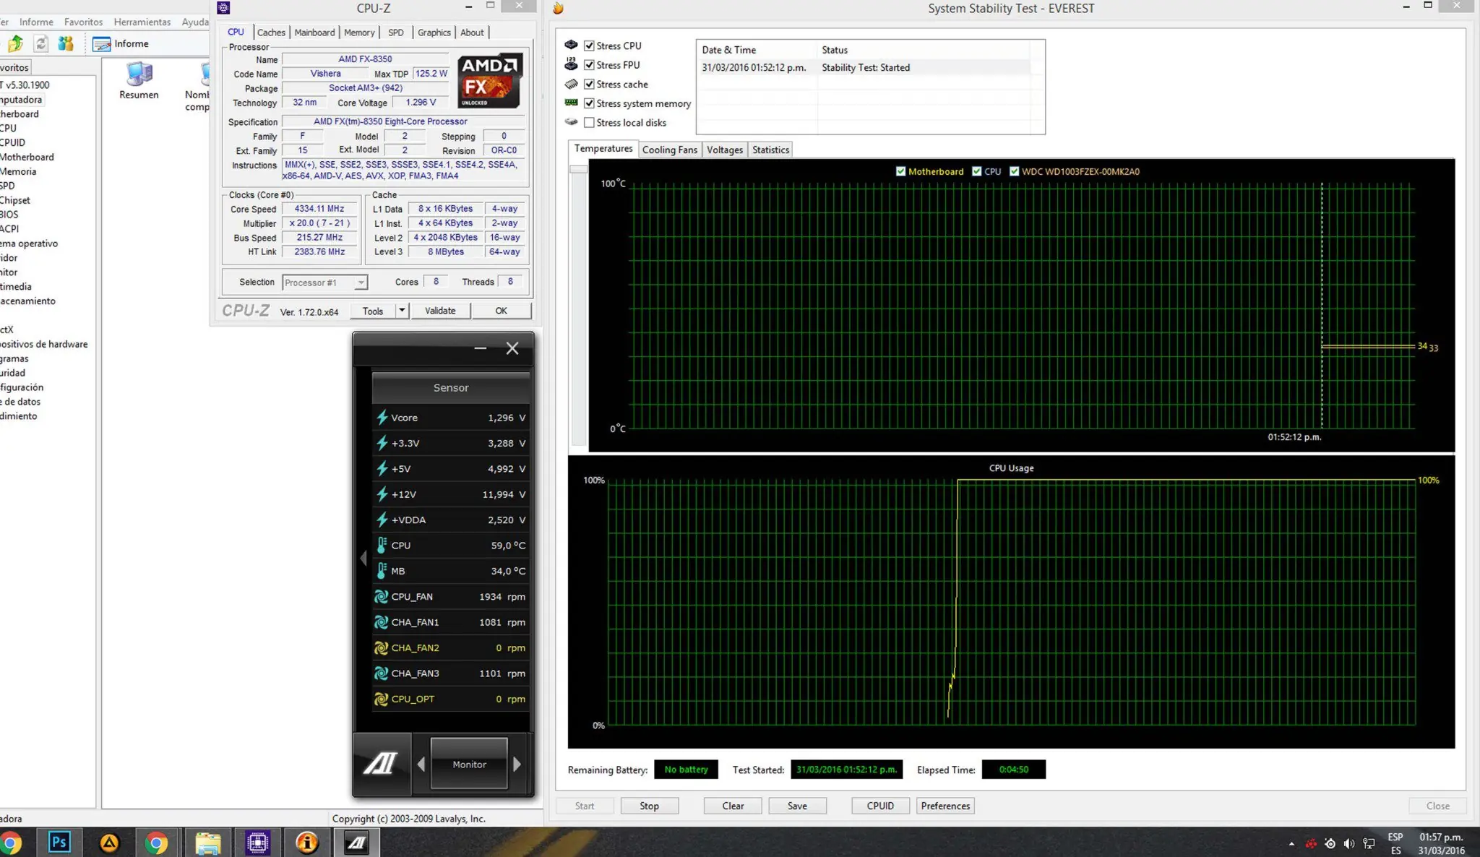Click the AI Suite taskbar icon
The image size is (1480, 857).
(356, 843)
